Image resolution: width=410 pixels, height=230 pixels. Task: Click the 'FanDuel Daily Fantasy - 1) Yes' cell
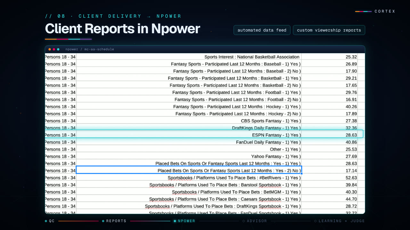pyautogui.click(x=189, y=142)
